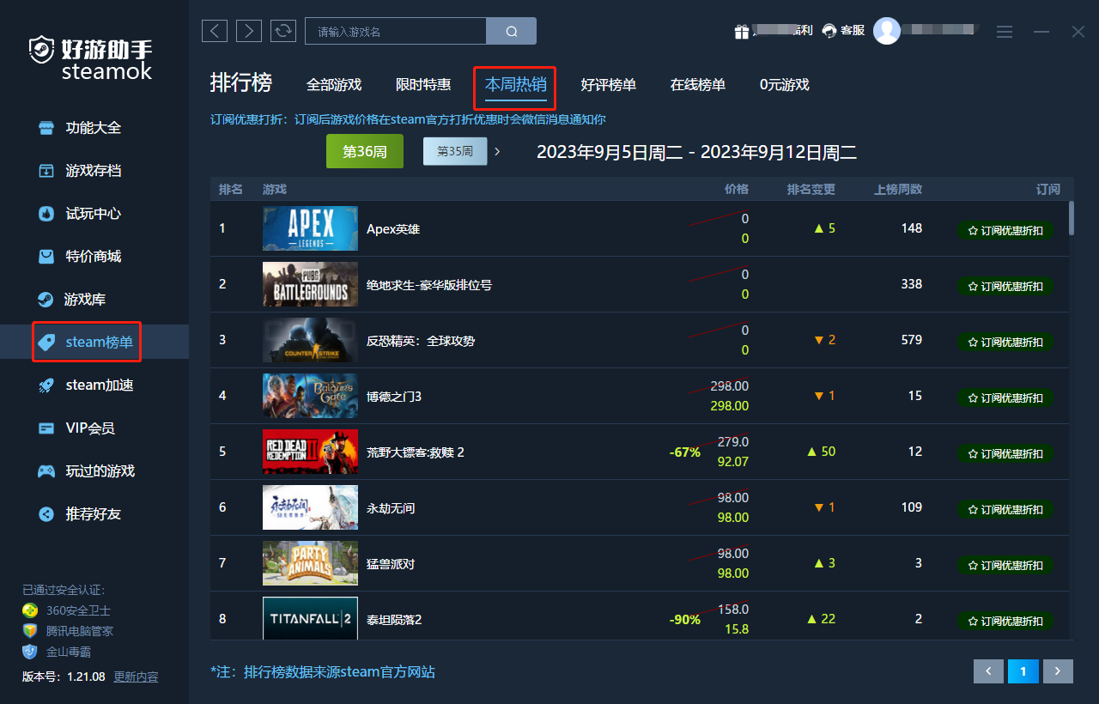Click the 腾讯电脑管家 badge
Screen dimensions: 1099x704
pyautogui.click(x=68, y=631)
